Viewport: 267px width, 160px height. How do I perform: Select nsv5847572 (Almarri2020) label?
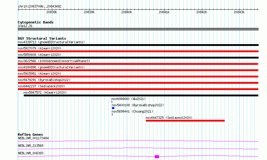click(45, 92)
